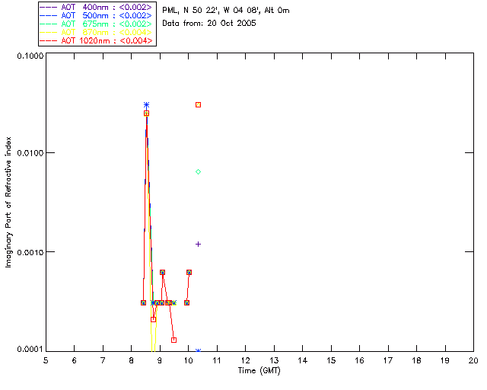Click the x-axis tick label 17
487x390 pixels.
click(388, 360)
